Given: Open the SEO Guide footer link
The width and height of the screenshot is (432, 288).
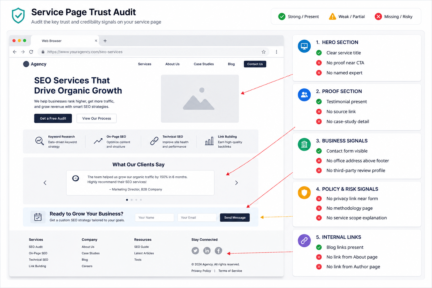Looking at the screenshot, I should [x=141, y=247].
